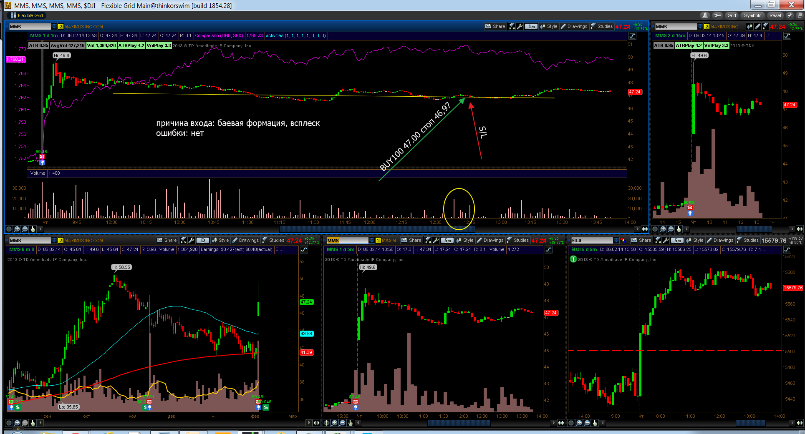This screenshot has height=434, width=805.
Task: Open yellow link selector in 1m chart
Action: tap(61, 26)
